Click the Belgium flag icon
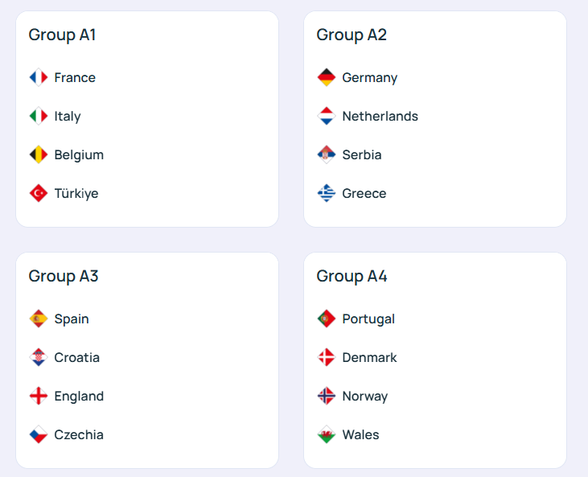The height and width of the screenshot is (477, 588). click(39, 154)
